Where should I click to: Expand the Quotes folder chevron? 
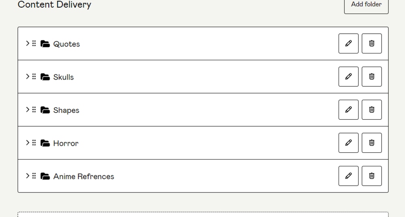coord(27,43)
